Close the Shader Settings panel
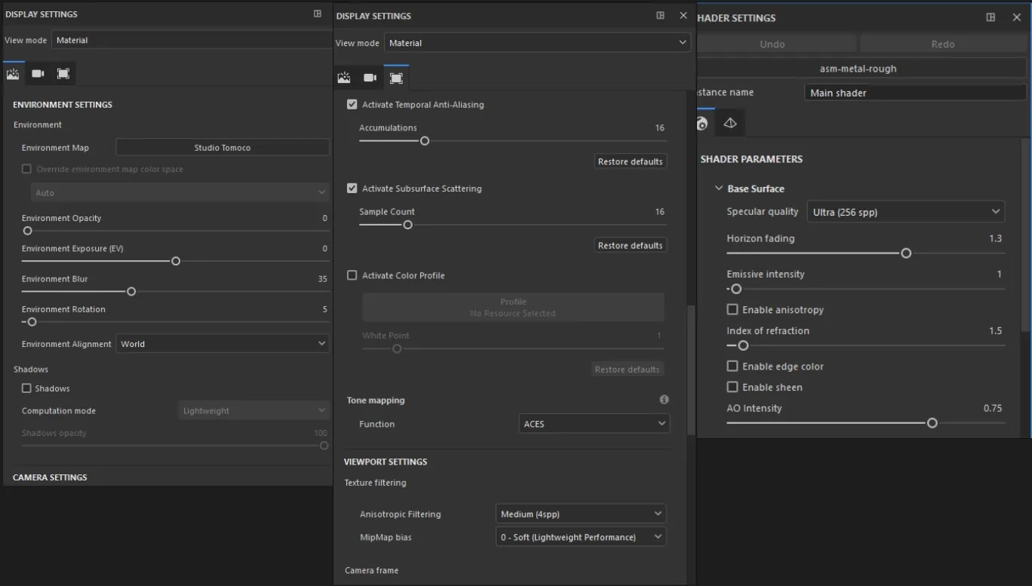 tap(1016, 17)
